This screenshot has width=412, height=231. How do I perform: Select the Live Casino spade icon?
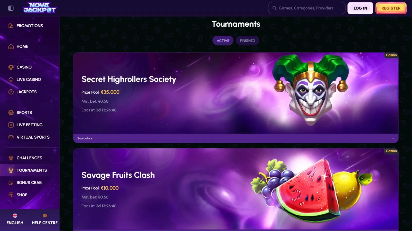coord(11,80)
